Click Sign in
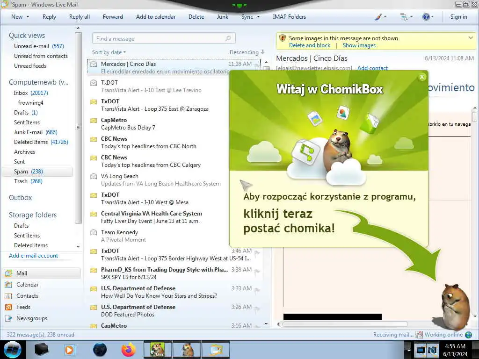The width and height of the screenshot is (479, 359). point(458,17)
